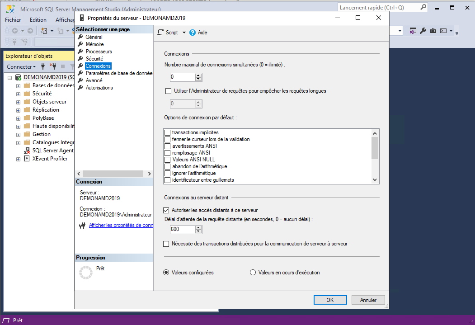Click the Bases de données folder icon

point(27,85)
